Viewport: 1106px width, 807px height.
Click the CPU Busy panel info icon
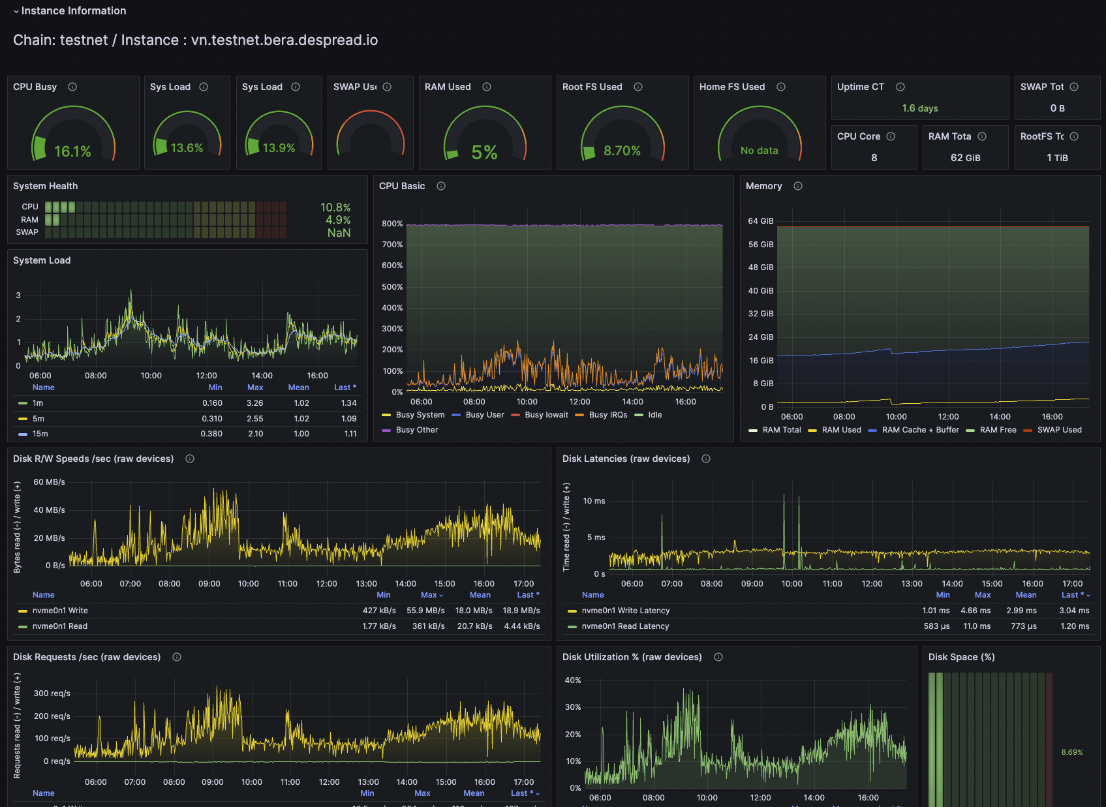point(72,87)
